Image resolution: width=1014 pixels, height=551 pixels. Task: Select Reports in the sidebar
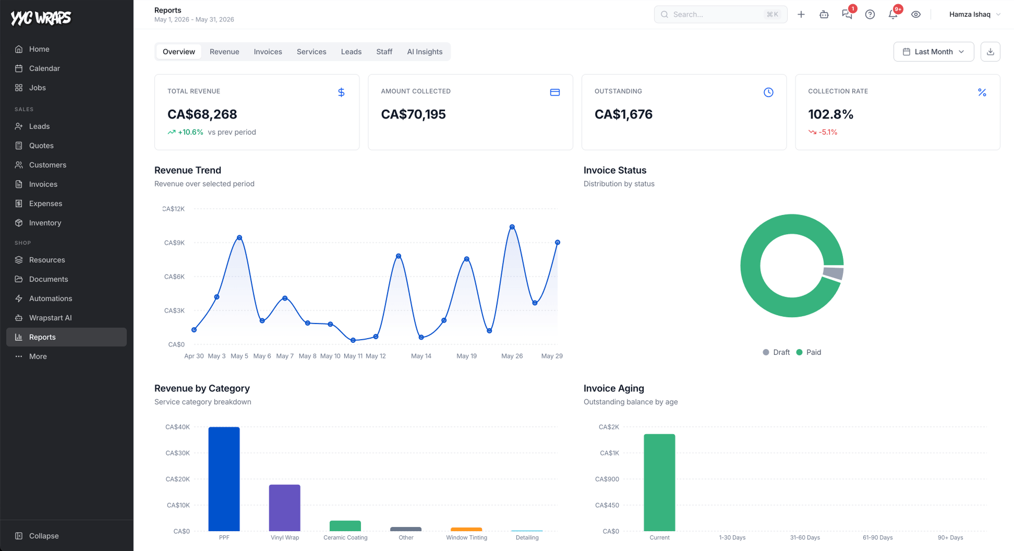coord(66,337)
